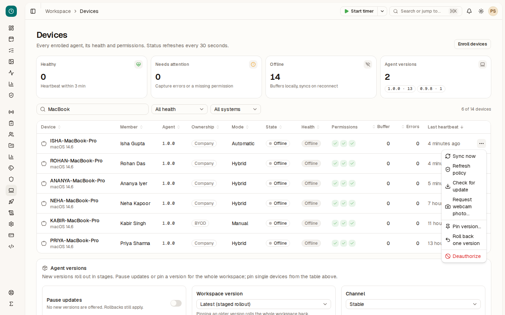Viewport: 505px width, 315px height.
Task: Go to Workspace breadcrumb link
Action: point(58,11)
